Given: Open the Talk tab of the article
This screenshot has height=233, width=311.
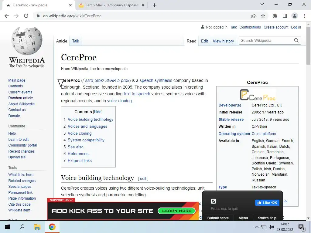Looking at the screenshot, I should (76, 41).
